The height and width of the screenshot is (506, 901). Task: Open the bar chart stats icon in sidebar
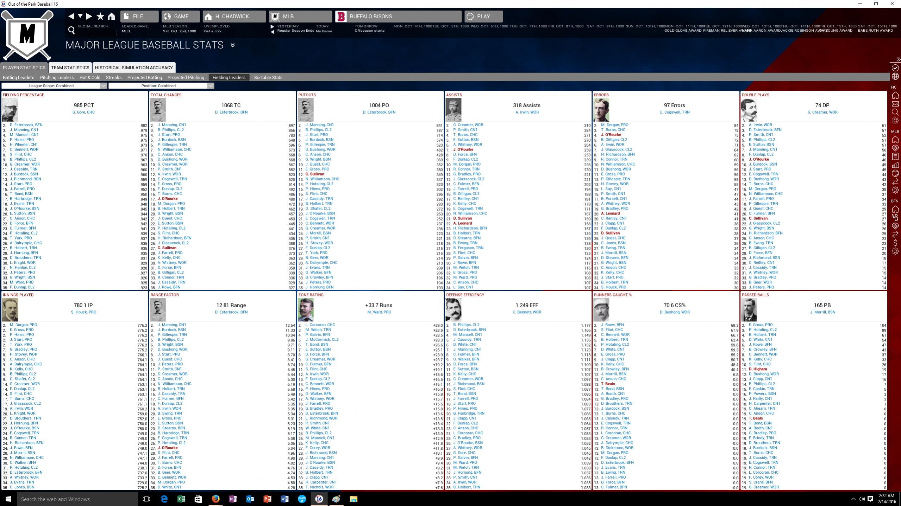pyautogui.click(x=895, y=165)
